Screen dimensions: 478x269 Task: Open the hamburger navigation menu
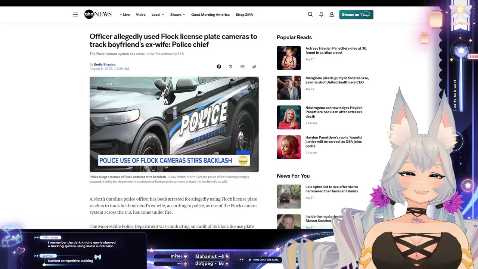tap(75, 15)
